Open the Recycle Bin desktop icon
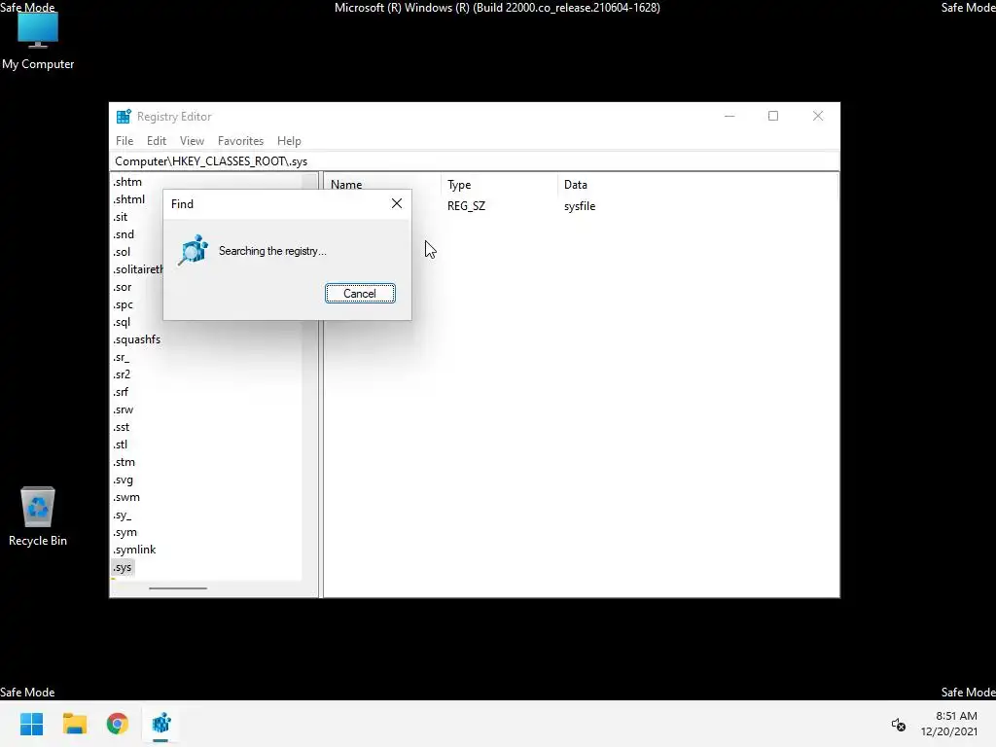This screenshot has height=747, width=996. coord(38,516)
